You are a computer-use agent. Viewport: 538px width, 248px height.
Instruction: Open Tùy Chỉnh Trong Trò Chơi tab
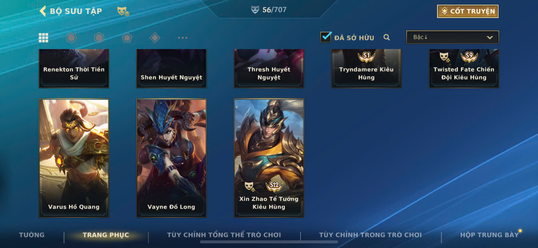(x=370, y=235)
